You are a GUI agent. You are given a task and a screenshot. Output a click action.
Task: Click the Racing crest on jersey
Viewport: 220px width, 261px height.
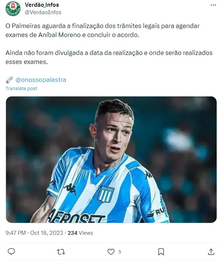[106, 194]
